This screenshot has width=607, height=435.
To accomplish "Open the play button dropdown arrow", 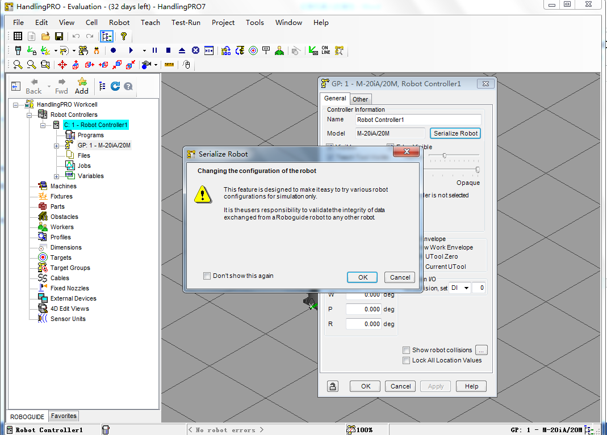I will 144,50.
